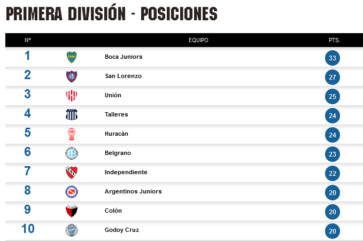Click the PTS. column header
The height and width of the screenshot is (241, 363).
pyautogui.click(x=334, y=40)
